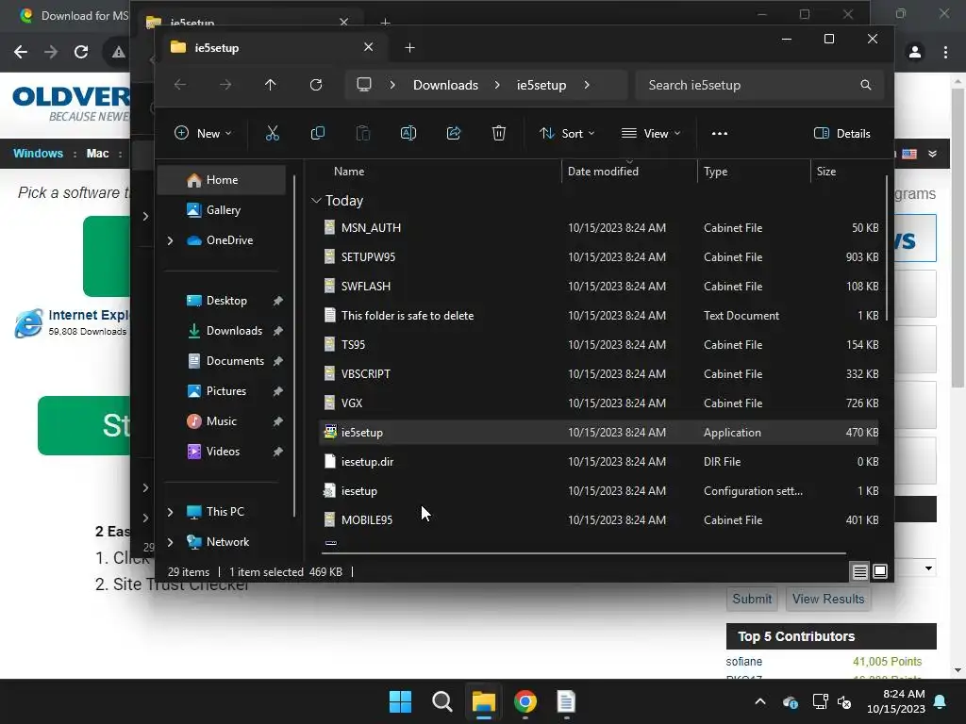Open the See more three-dots menu

point(720,133)
